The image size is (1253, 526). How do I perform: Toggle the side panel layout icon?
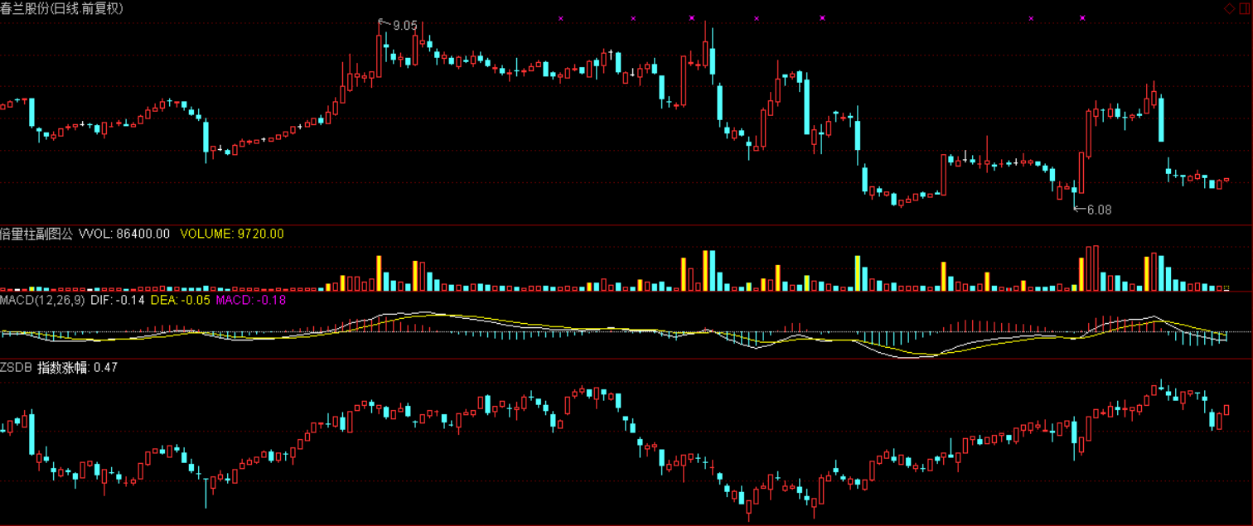click(x=1243, y=7)
